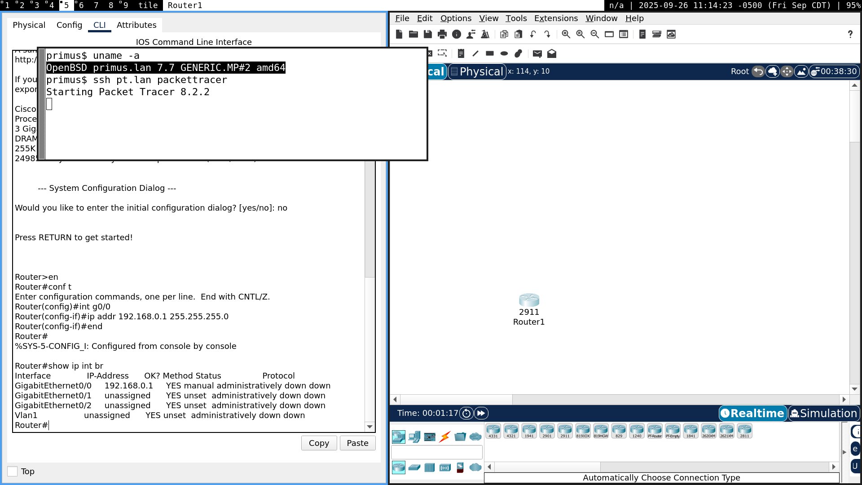Viewport: 862px width, 485px height.
Task: Open the Extensions menu
Action: (556, 18)
